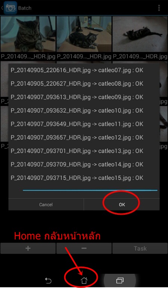The height and width of the screenshot is (288, 168).
Task: Tap the minus remove-images button
Action: [84, 248]
